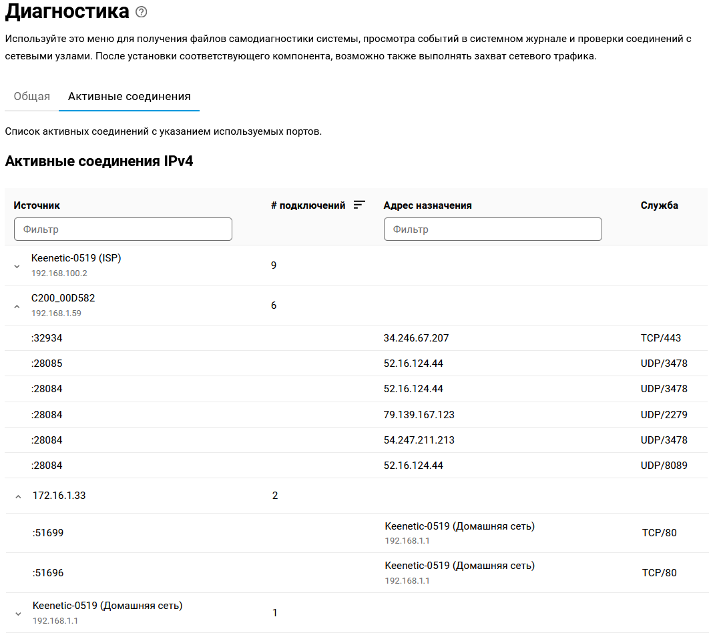
Task: Expand the Keenetic-0519 (ISP) row
Action: point(17,265)
